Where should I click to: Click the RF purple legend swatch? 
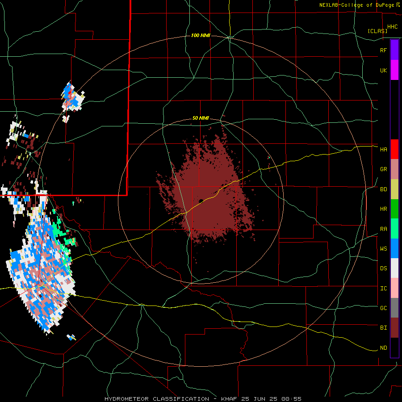pos(394,50)
